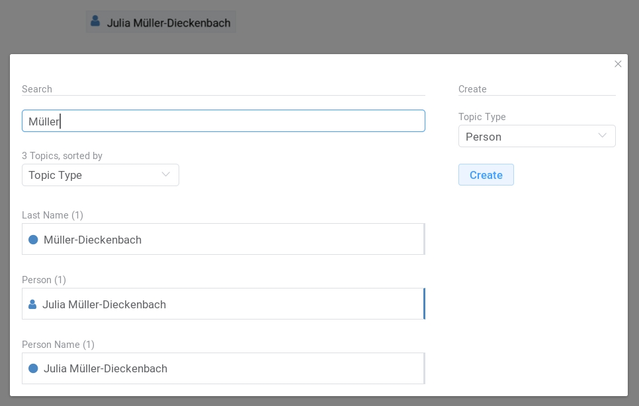Viewport: 639px width, 406px height.
Task: Focus the search field containing 'Müller'
Action: pos(223,121)
